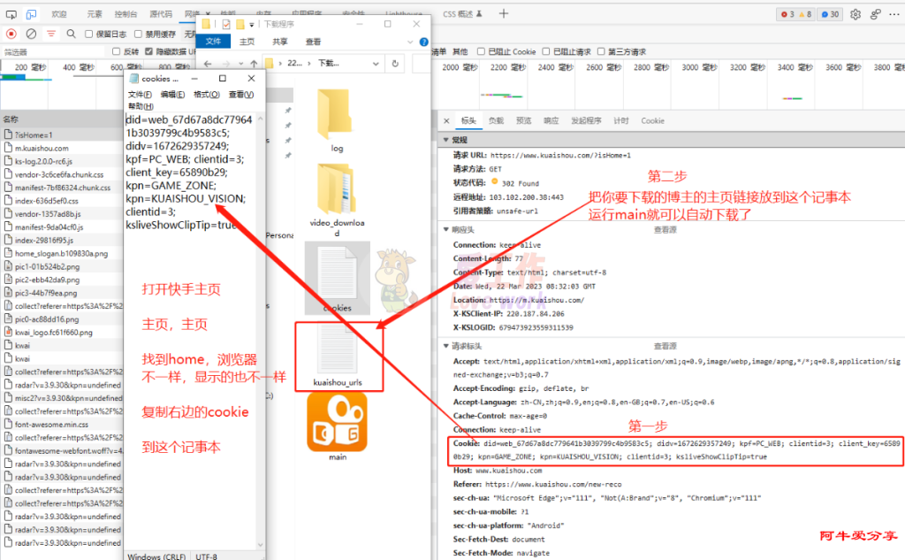The height and width of the screenshot is (560, 905).
Task: Open Notepad's 查看(V) menu
Action: pyautogui.click(x=240, y=94)
